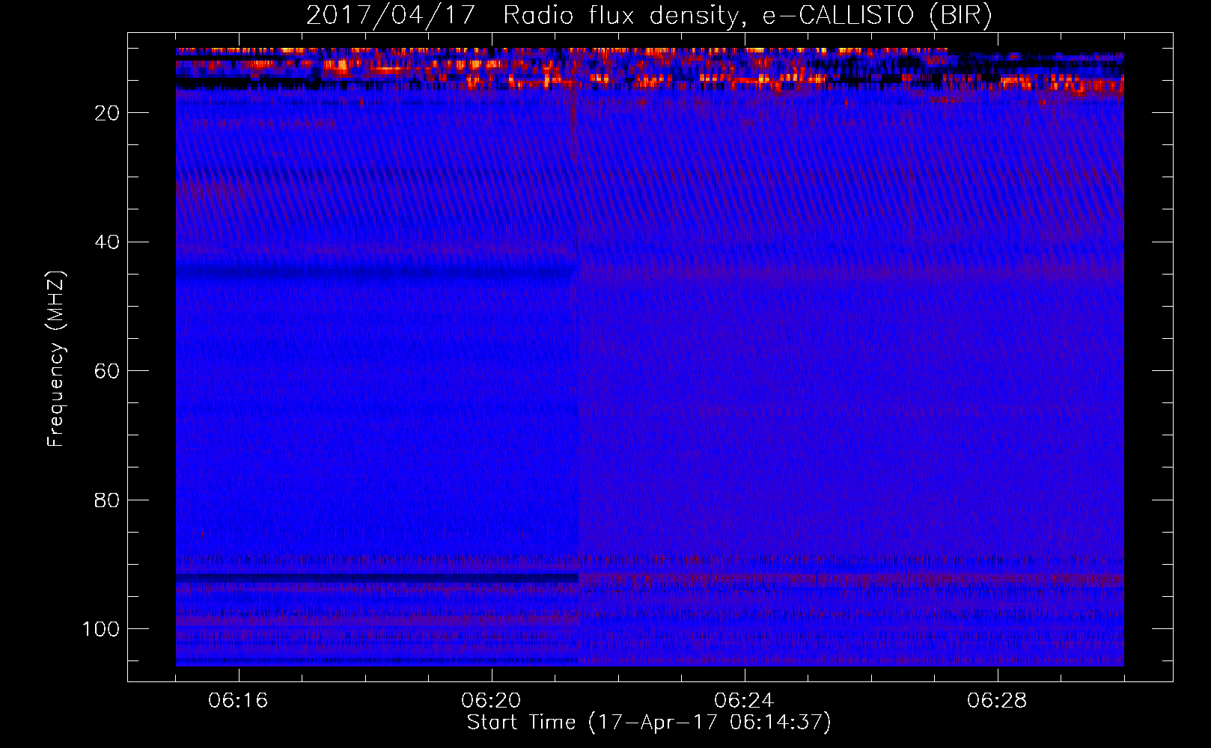Click the 06:28 time tick label

(x=998, y=701)
